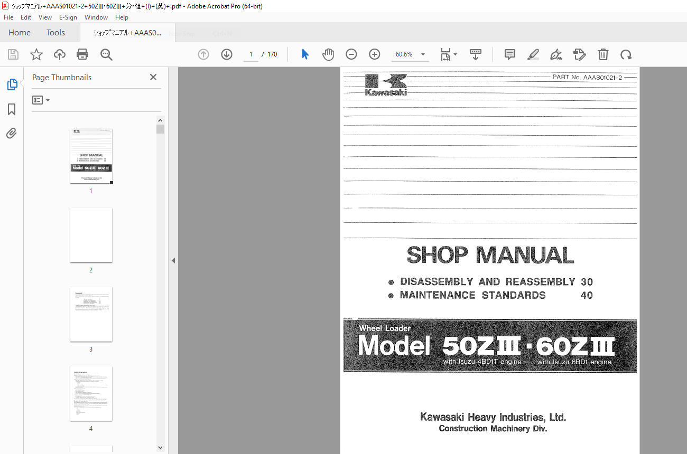Open the Help menu
Viewport: 687px width, 454px height.
[x=122, y=17]
